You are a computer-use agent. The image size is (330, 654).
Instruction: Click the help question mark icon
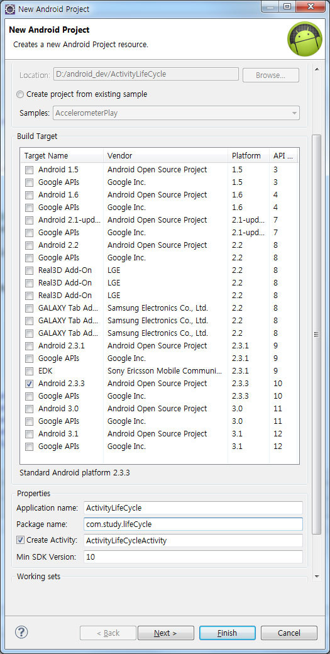point(21,632)
